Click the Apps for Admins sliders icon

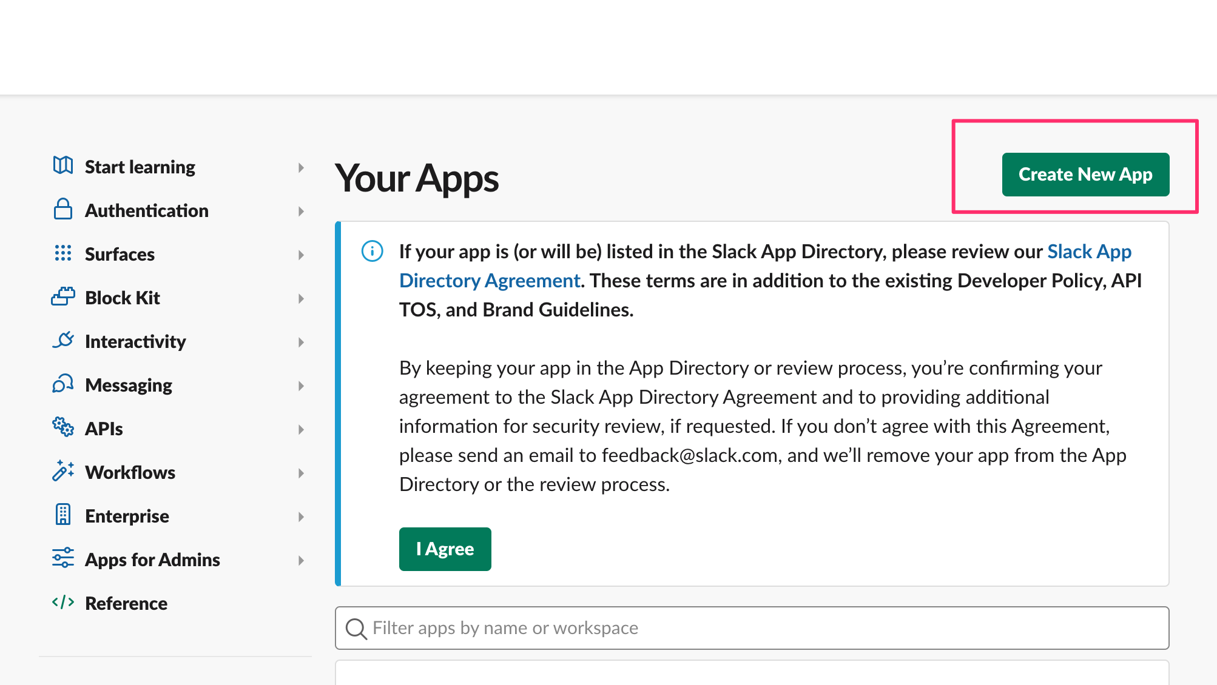click(x=63, y=558)
